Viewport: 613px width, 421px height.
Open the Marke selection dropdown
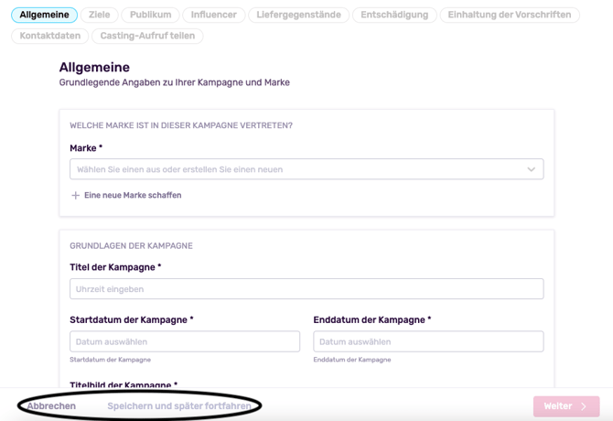coord(306,169)
